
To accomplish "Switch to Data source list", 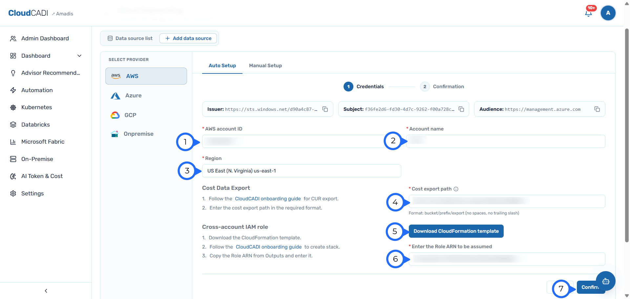I will coord(130,38).
